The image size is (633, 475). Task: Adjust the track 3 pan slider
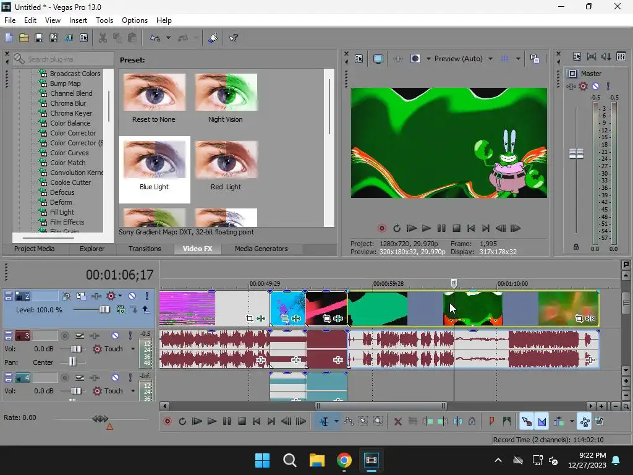pyautogui.click(x=72, y=362)
